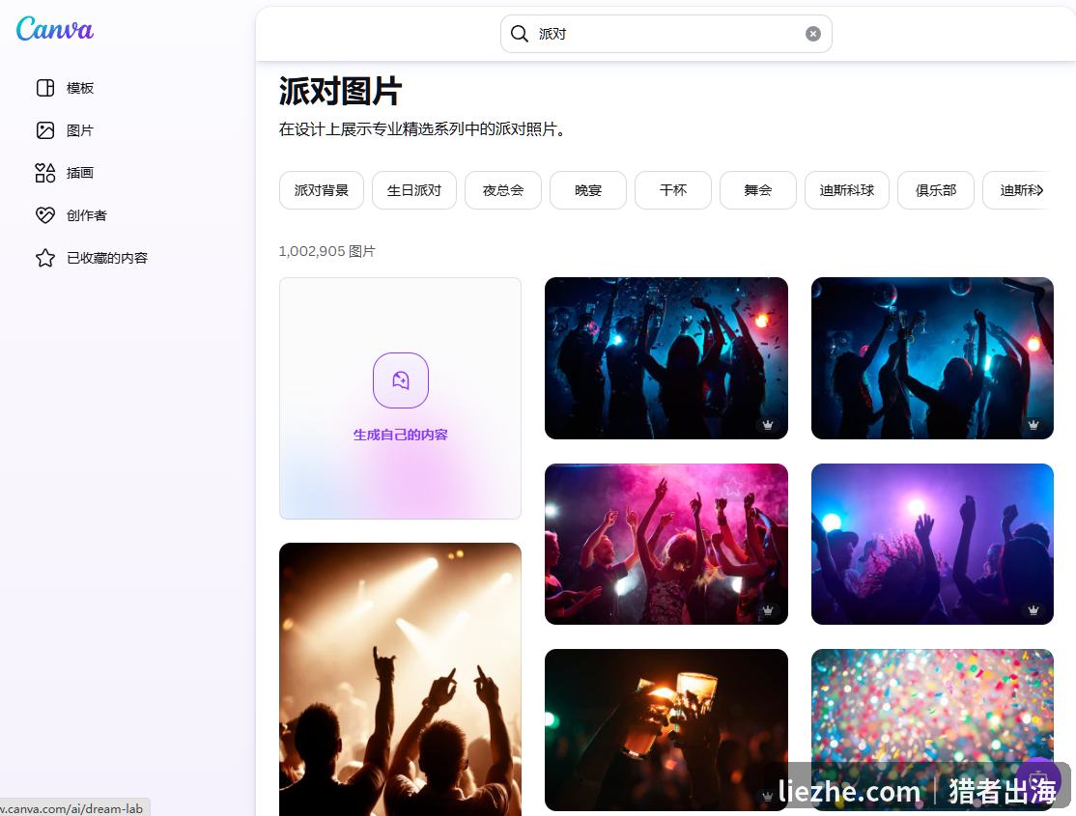Open the 模板 templates icon in sidebar
This screenshot has height=816, width=1076.
click(x=45, y=88)
